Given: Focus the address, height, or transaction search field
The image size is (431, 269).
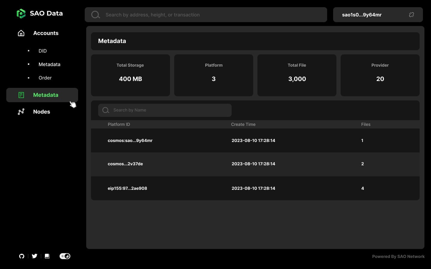Looking at the screenshot, I should [206, 15].
